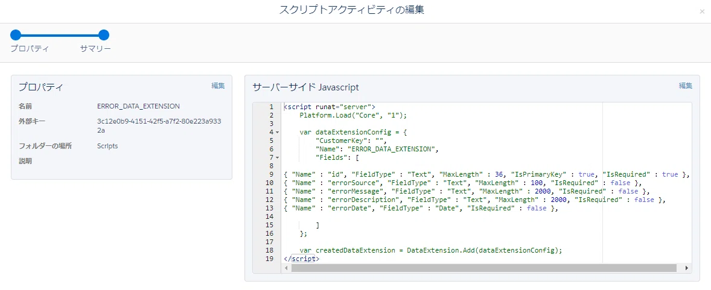Image resolution: width=711 pixels, height=290 pixels.
Task: Collapse code fold at line 4
Action: tap(277, 132)
